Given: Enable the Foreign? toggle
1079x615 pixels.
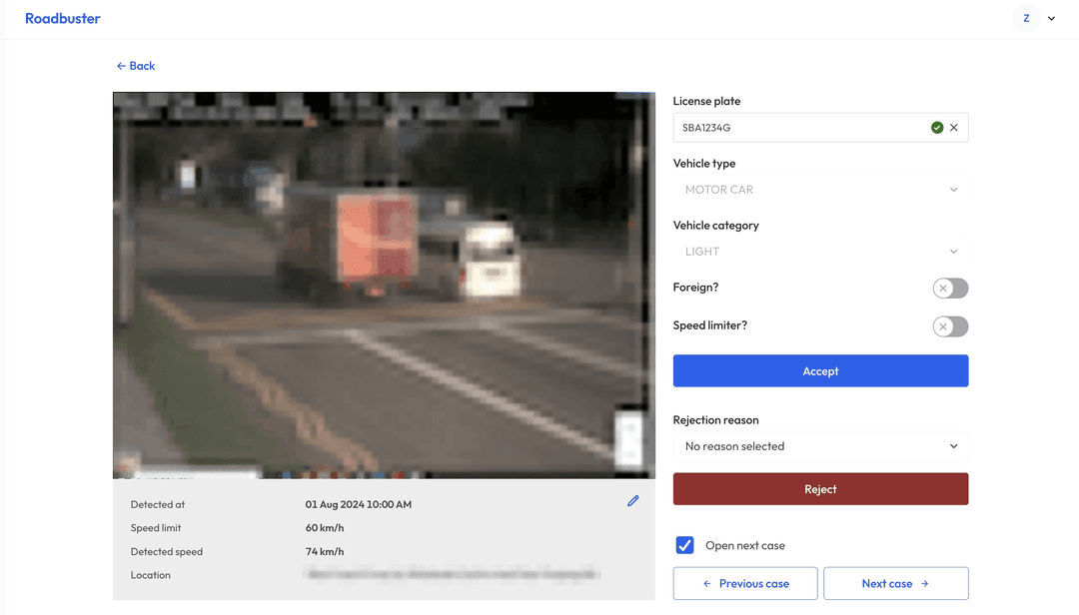Looking at the screenshot, I should tap(950, 288).
